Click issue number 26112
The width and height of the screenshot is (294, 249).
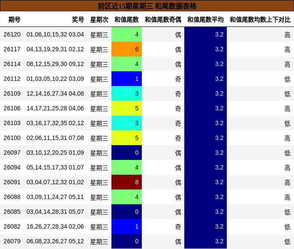12,79
